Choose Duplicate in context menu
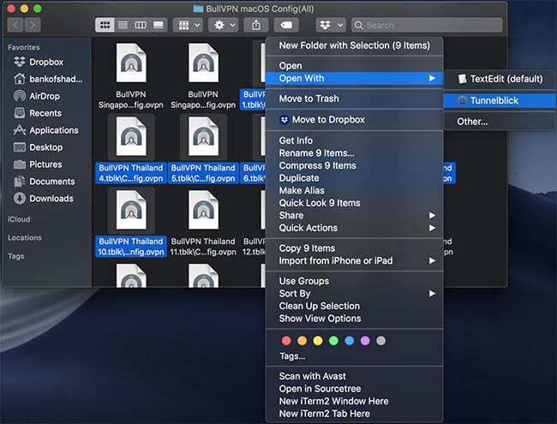The image size is (557, 424). [354, 178]
